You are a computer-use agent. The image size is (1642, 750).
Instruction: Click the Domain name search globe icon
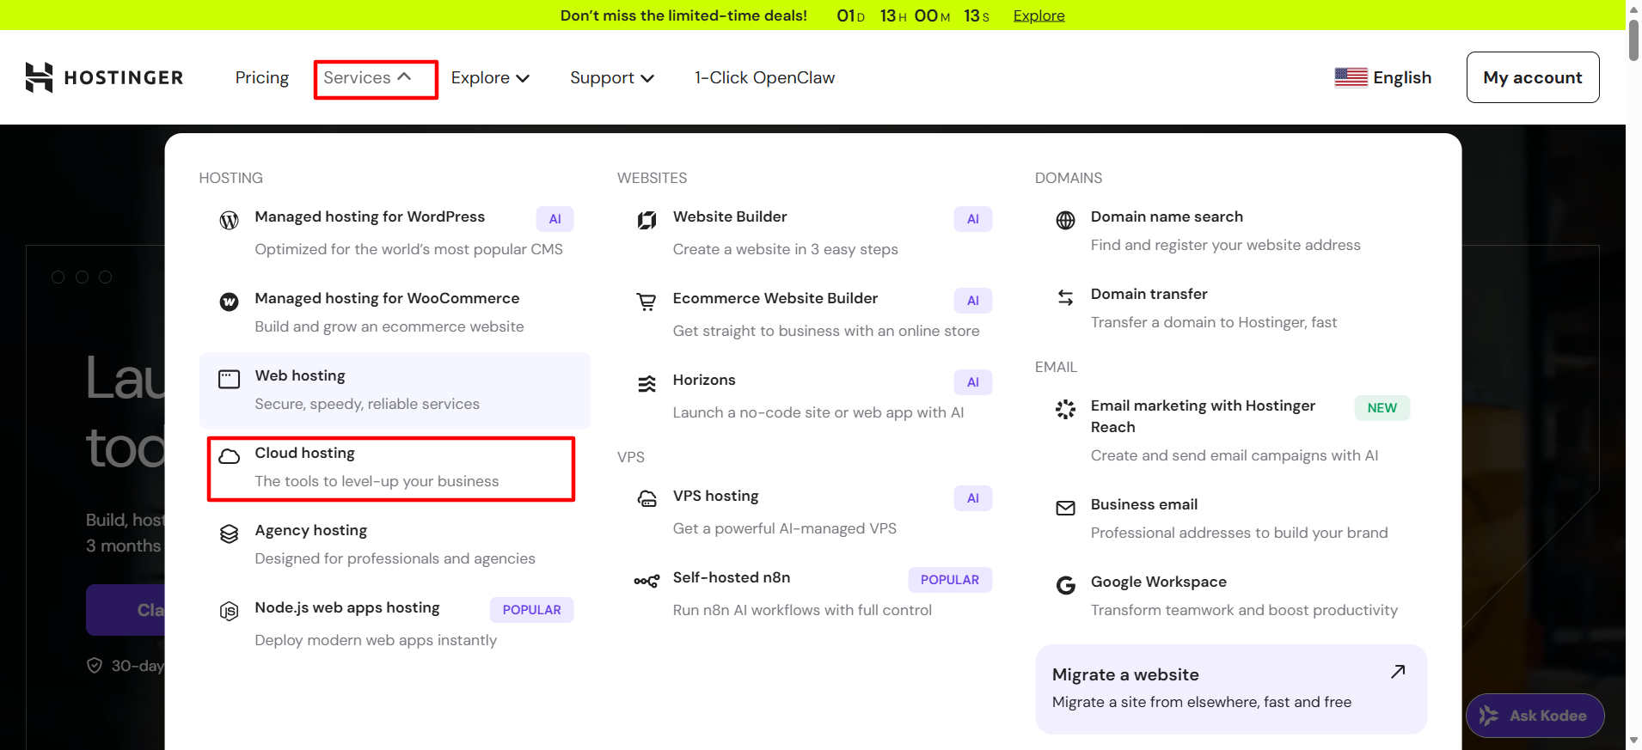click(1065, 221)
